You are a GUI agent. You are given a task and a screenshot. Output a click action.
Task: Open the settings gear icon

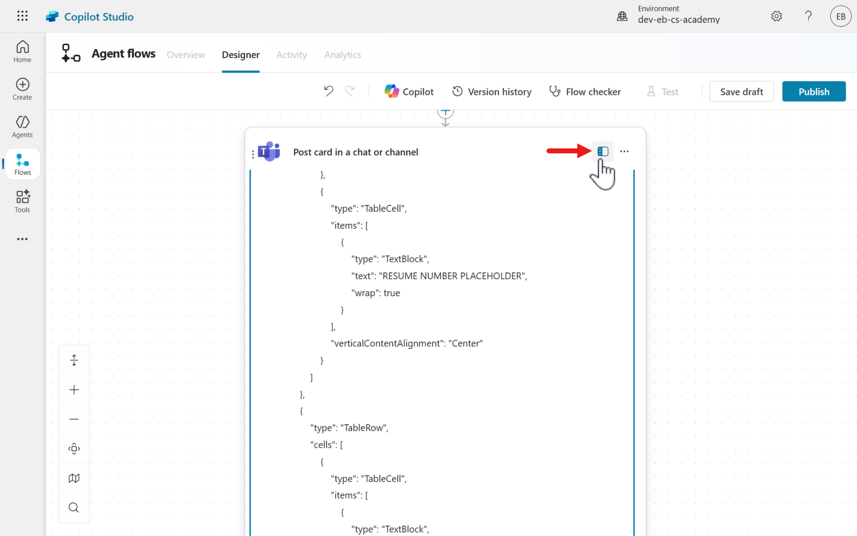click(777, 16)
